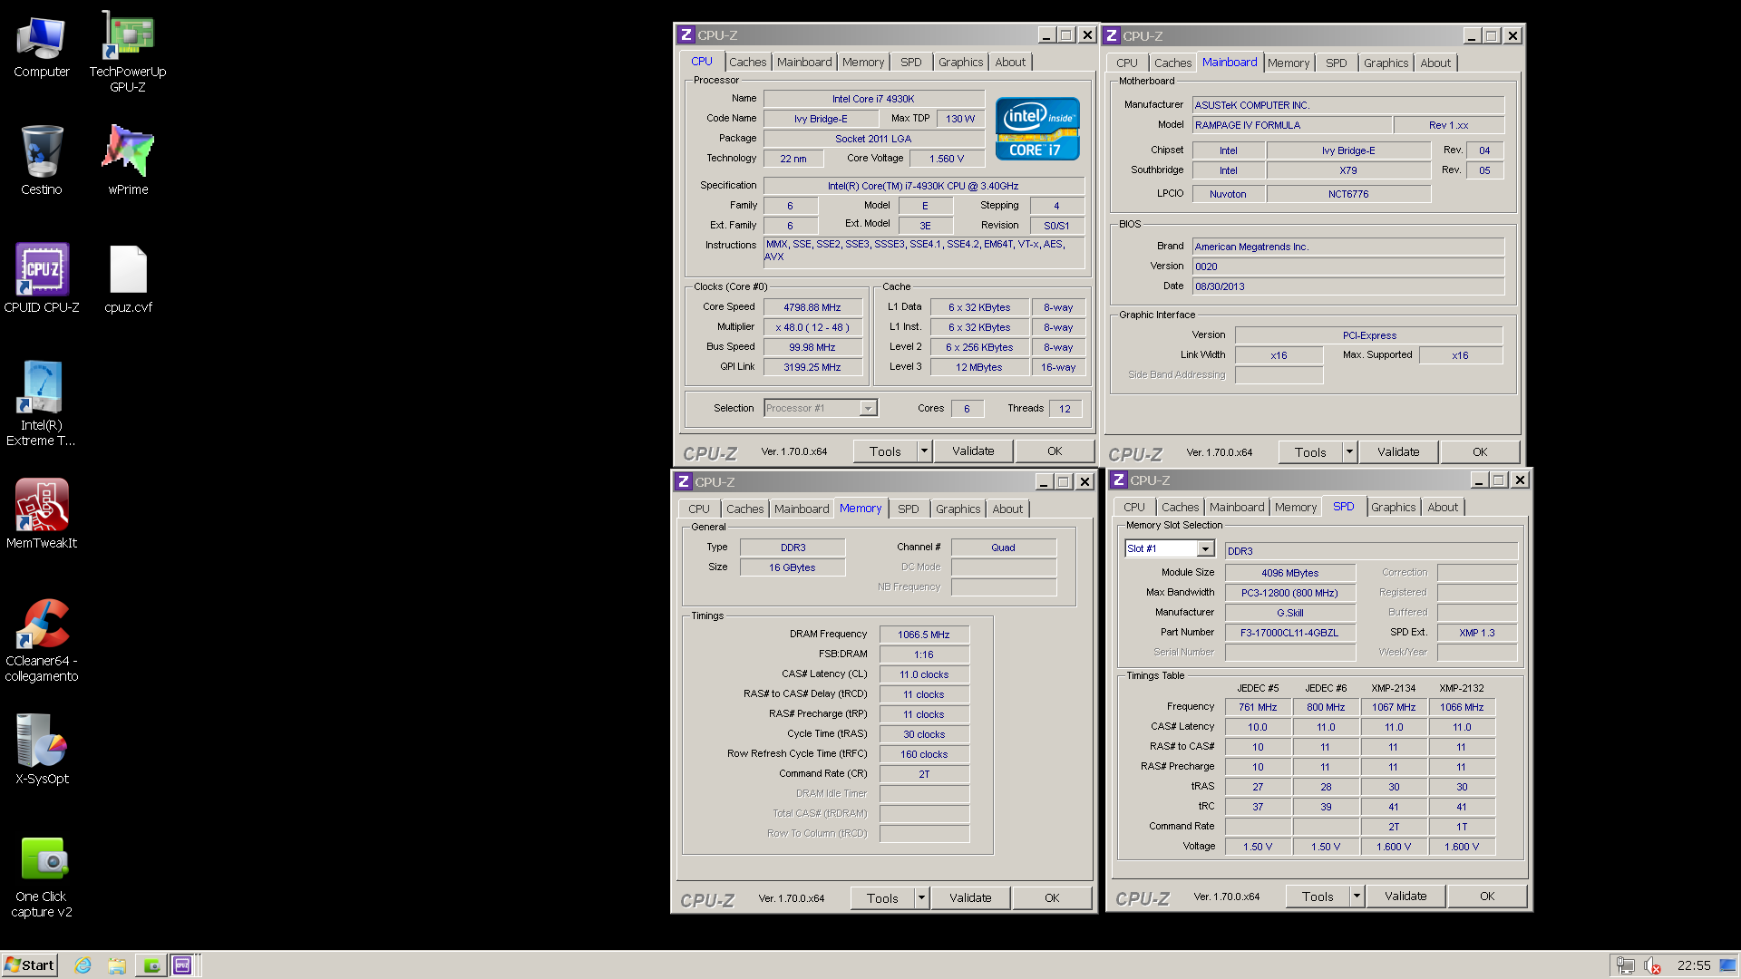Click the Core Voltage 1.560 V value

click(x=947, y=159)
